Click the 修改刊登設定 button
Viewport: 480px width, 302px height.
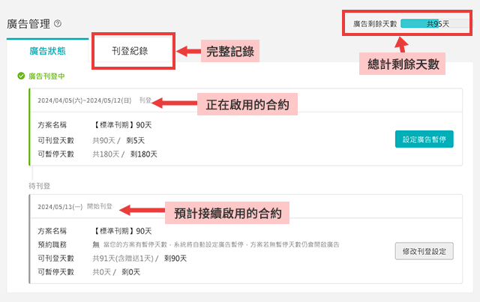click(x=424, y=252)
